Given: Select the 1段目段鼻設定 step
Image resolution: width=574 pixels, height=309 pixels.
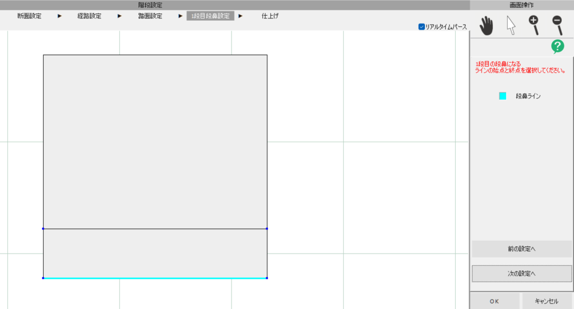Looking at the screenshot, I should [210, 16].
